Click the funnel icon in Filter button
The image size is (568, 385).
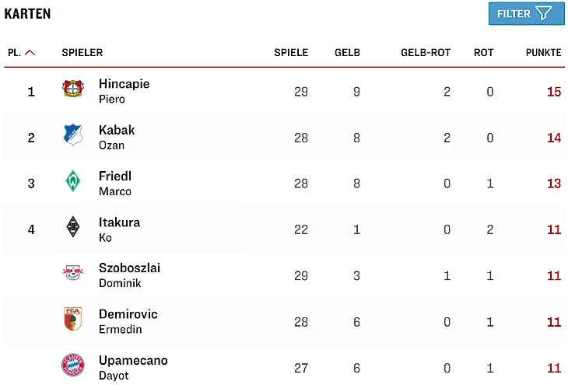click(544, 13)
